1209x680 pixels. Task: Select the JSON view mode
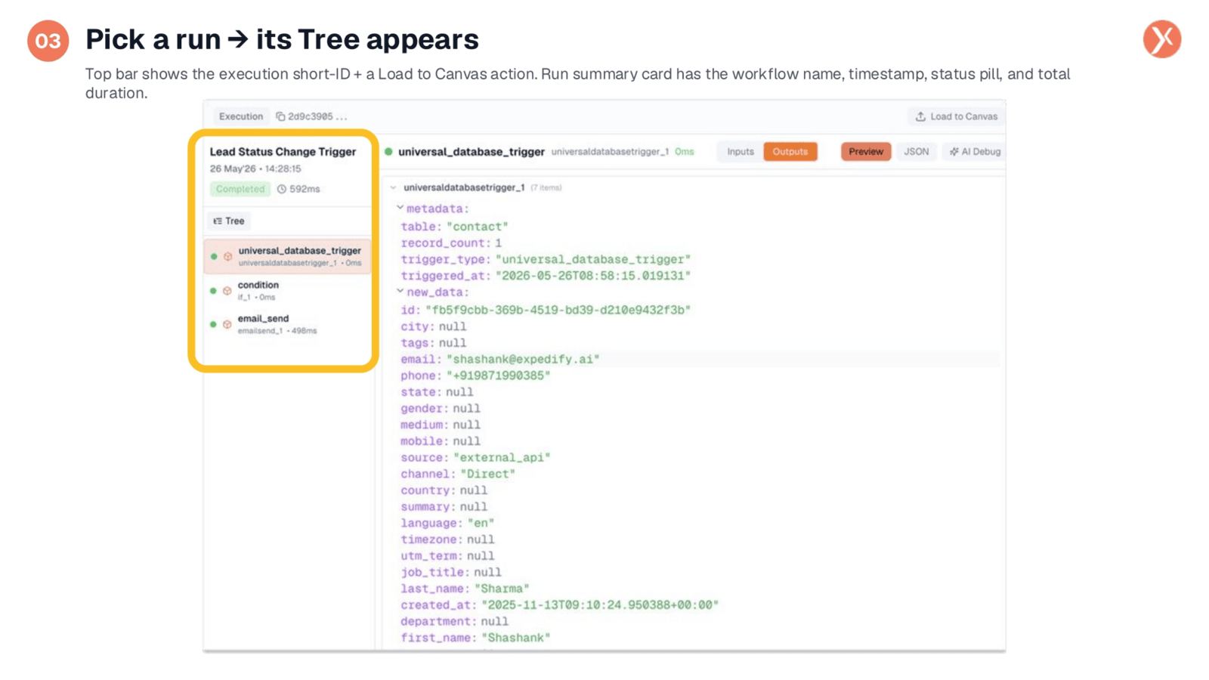[917, 152]
